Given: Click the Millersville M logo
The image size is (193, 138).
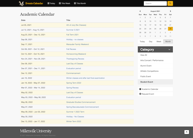Looking at the screenshot, I should (21, 4).
